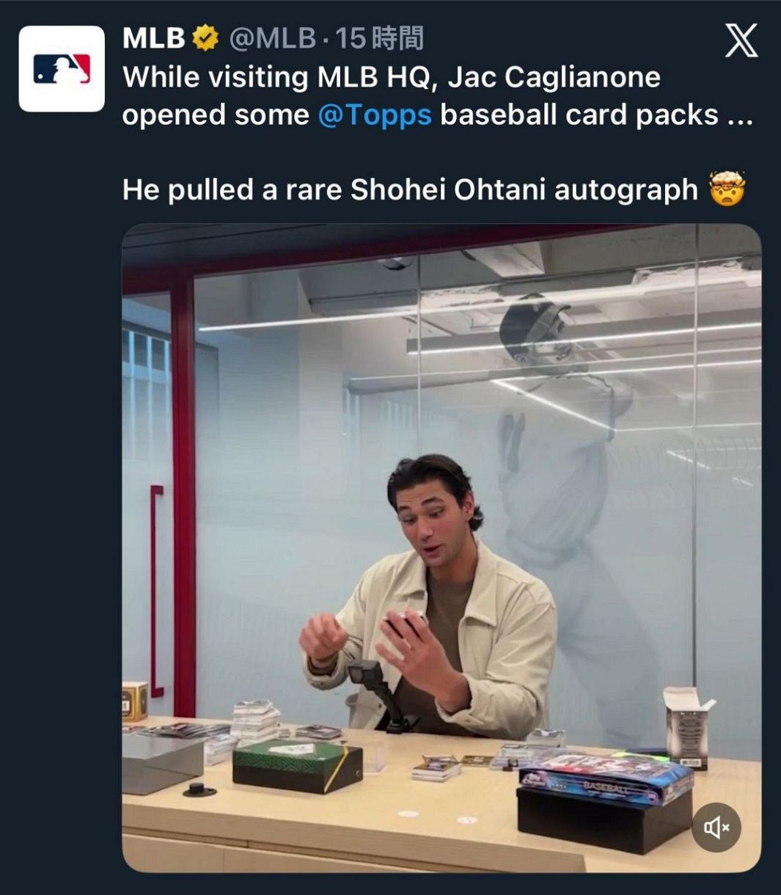Open the MLB profile avatar logo

click(x=62, y=69)
